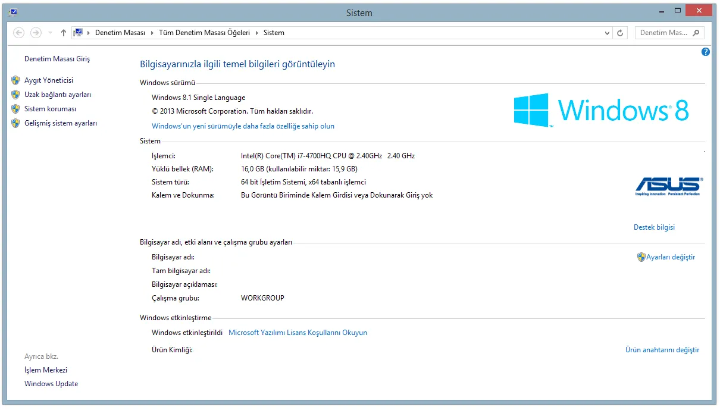Go up one level with up arrow
Image resolution: width=720 pixels, height=410 pixels.
point(64,33)
